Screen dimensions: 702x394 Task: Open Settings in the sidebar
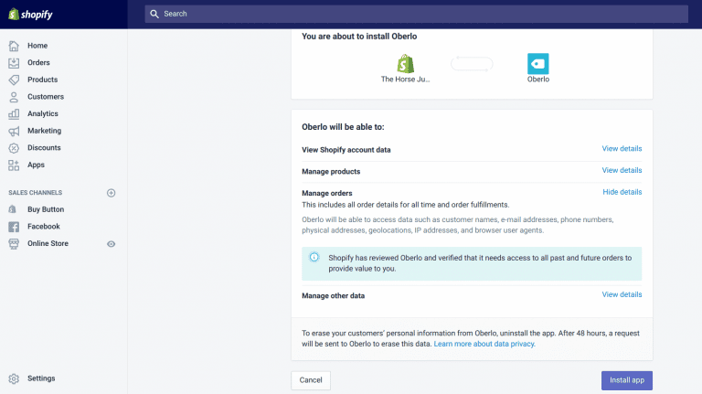(41, 378)
